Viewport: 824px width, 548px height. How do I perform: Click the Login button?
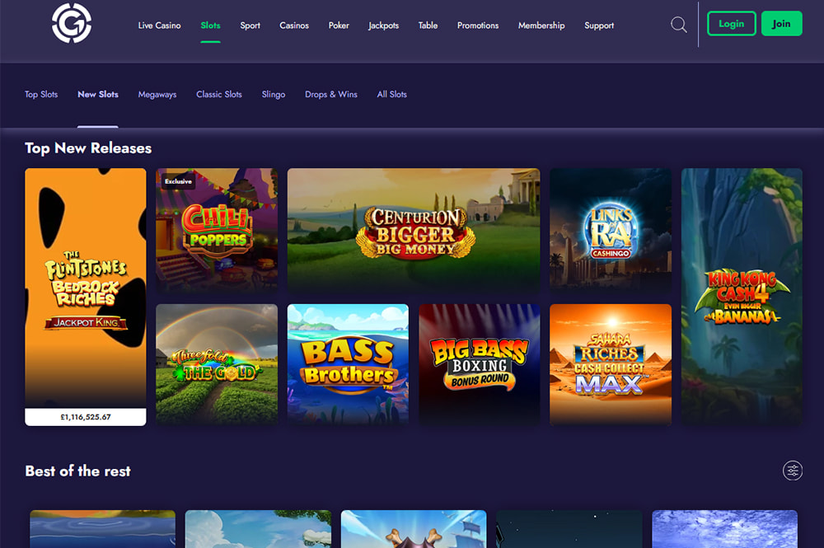pos(732,24)
